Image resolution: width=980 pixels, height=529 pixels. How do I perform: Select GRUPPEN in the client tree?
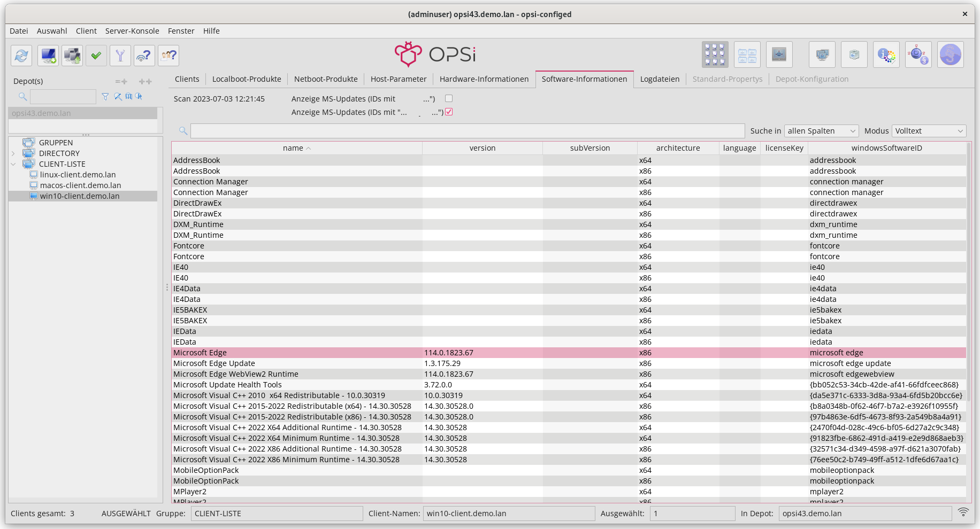coord(56,143)
